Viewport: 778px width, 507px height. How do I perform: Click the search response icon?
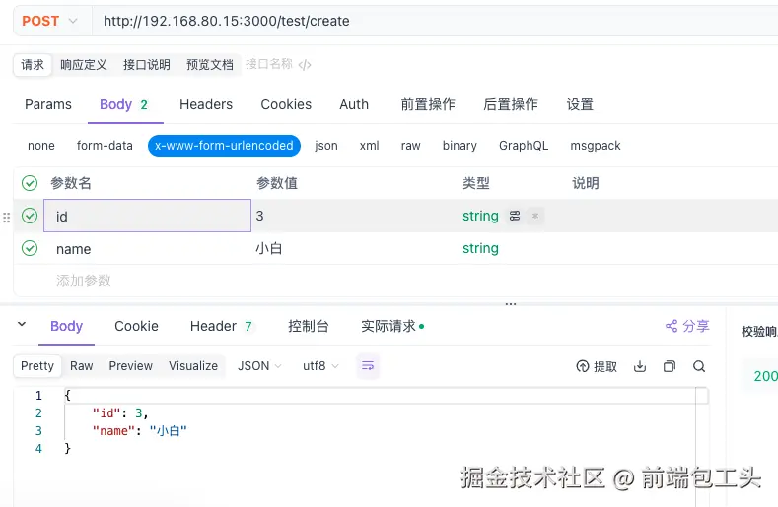[x=699, y=367]
